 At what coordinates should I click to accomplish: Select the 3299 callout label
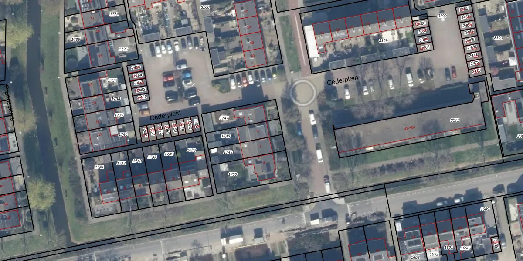coord(442,16)
